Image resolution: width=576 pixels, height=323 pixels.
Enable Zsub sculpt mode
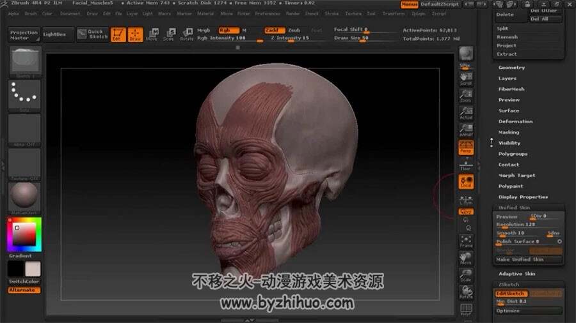(x=294, y=30)
